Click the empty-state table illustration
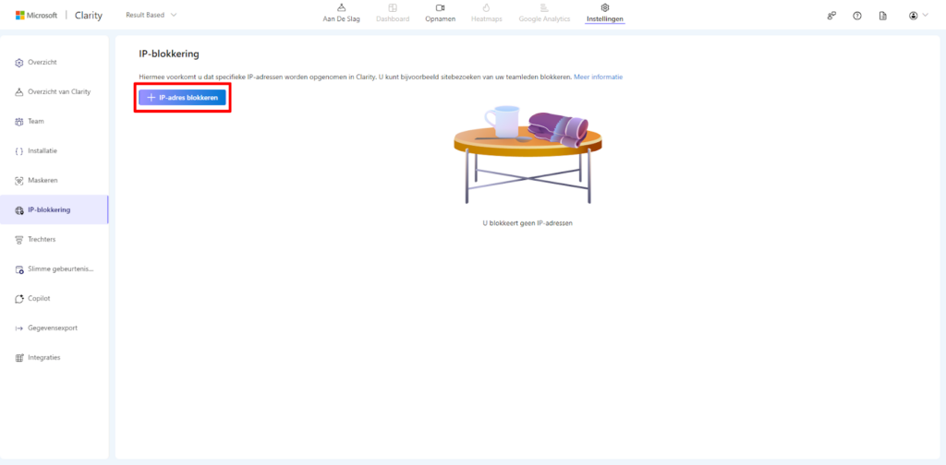 tap(528, 155)
